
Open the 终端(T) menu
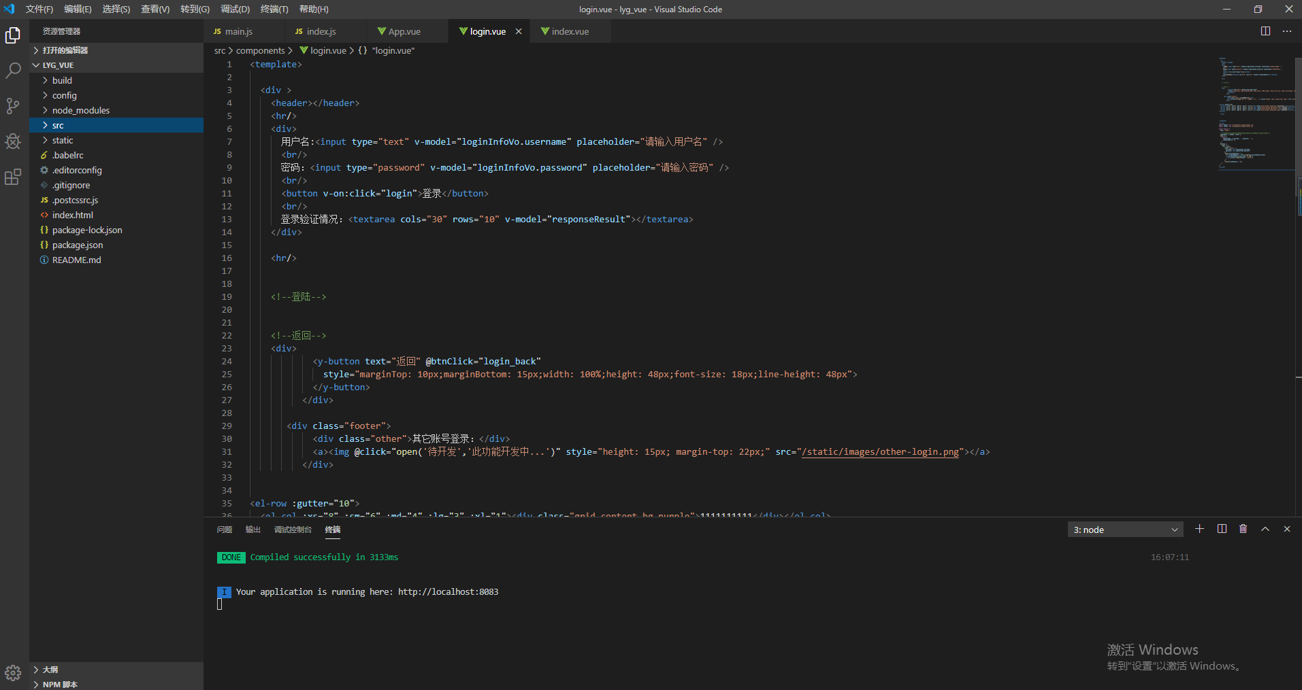coord(274,9)
